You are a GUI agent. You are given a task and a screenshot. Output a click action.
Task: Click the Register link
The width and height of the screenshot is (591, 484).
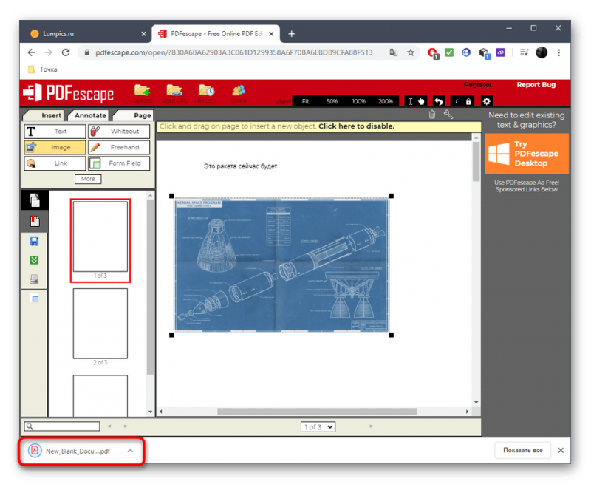click(x=477, y=85)
